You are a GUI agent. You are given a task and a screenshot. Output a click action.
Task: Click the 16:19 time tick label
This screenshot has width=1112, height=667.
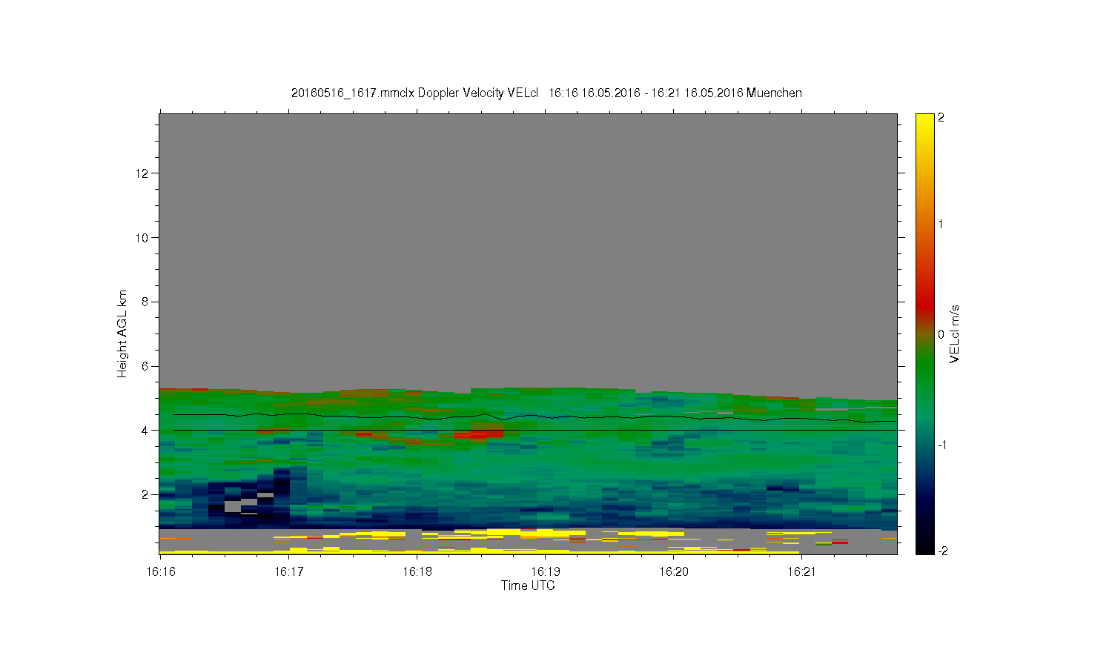pyautogui.click(x=545, y=571)
